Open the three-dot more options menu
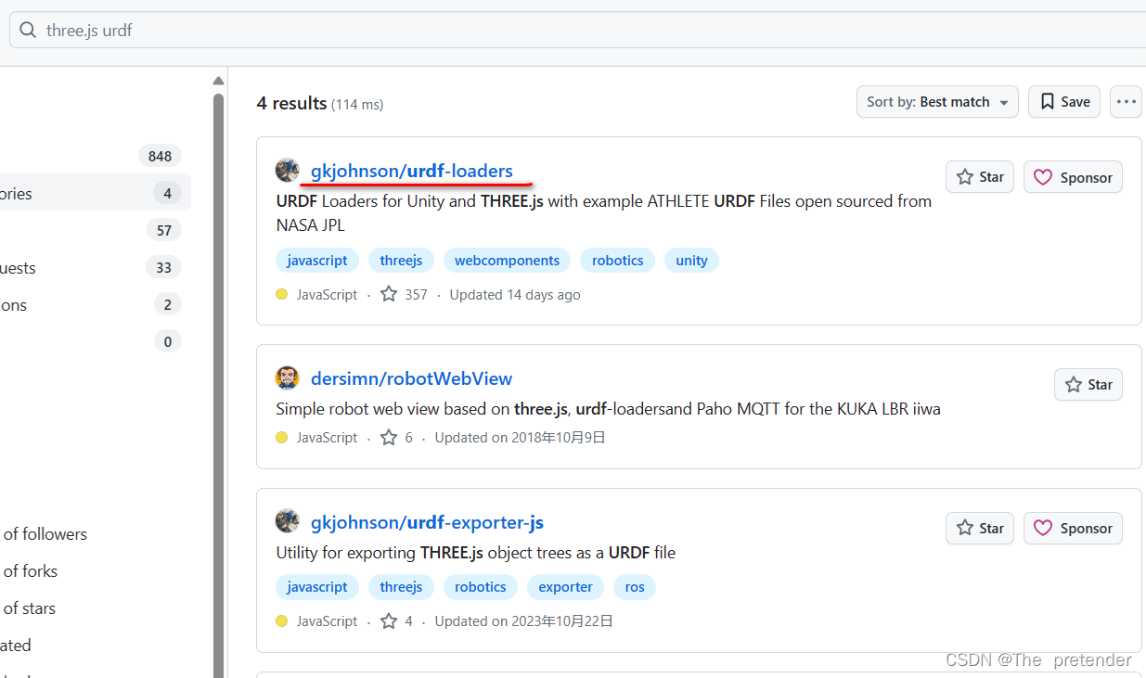This screenshot has width=1146, height=678. (1126, 102)
